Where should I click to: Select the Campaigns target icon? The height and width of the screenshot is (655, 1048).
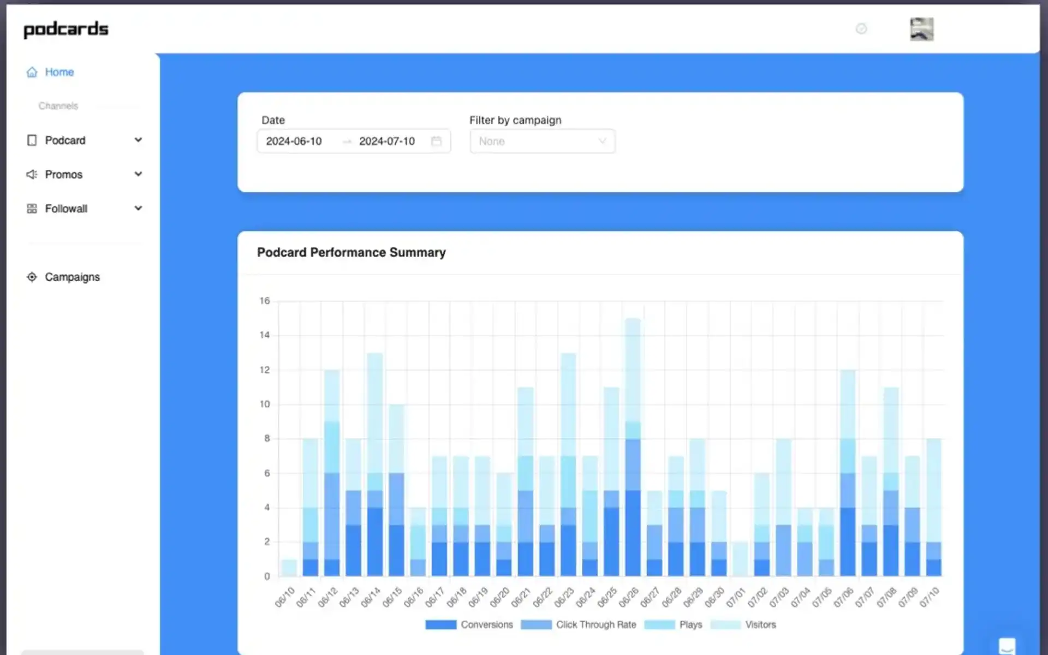coord(32,277)
